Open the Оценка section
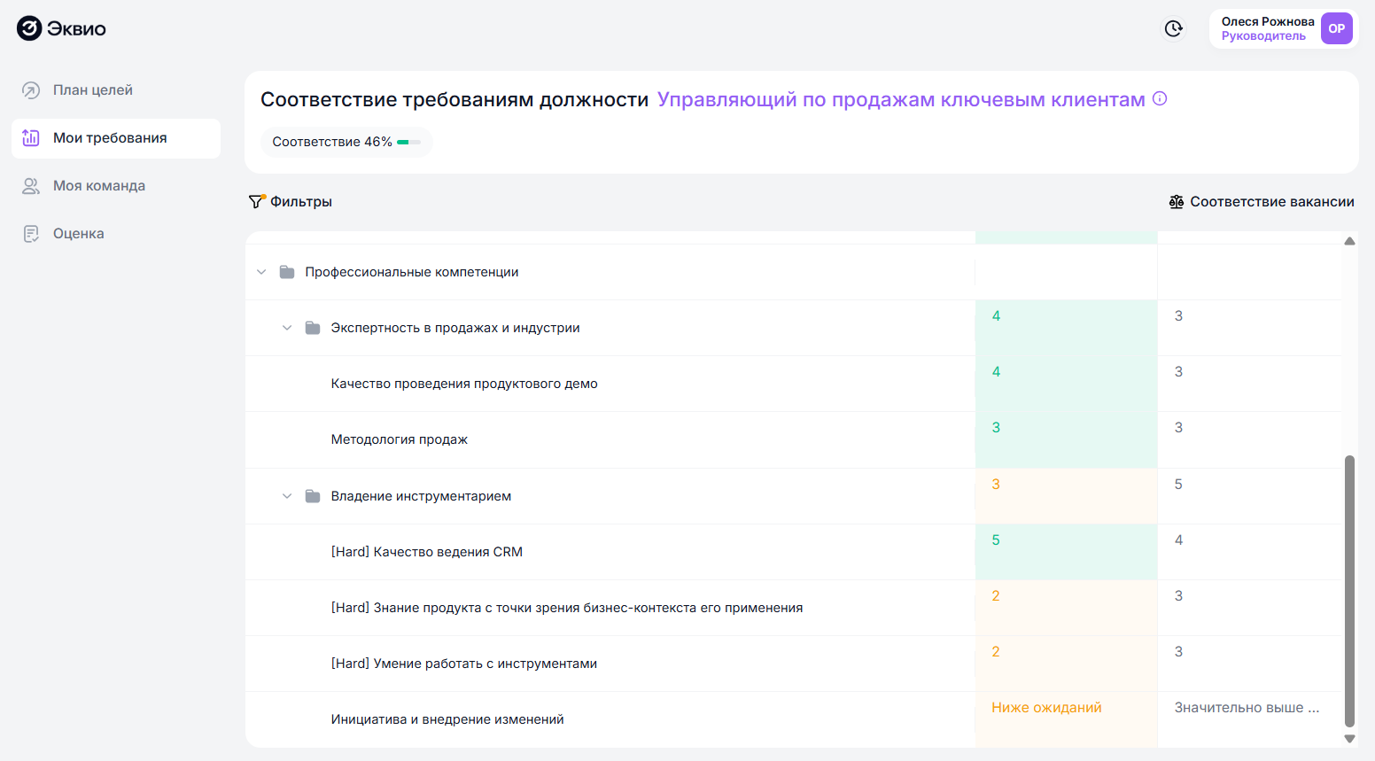The height and width of the screenshot is (761, 1375). [116, 234]
